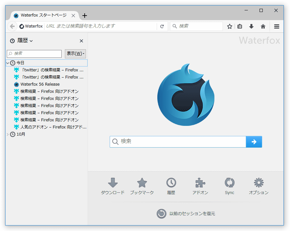Click the URL address input field
The height and width of the screenshot is (231, 290).
coord(101,26)
